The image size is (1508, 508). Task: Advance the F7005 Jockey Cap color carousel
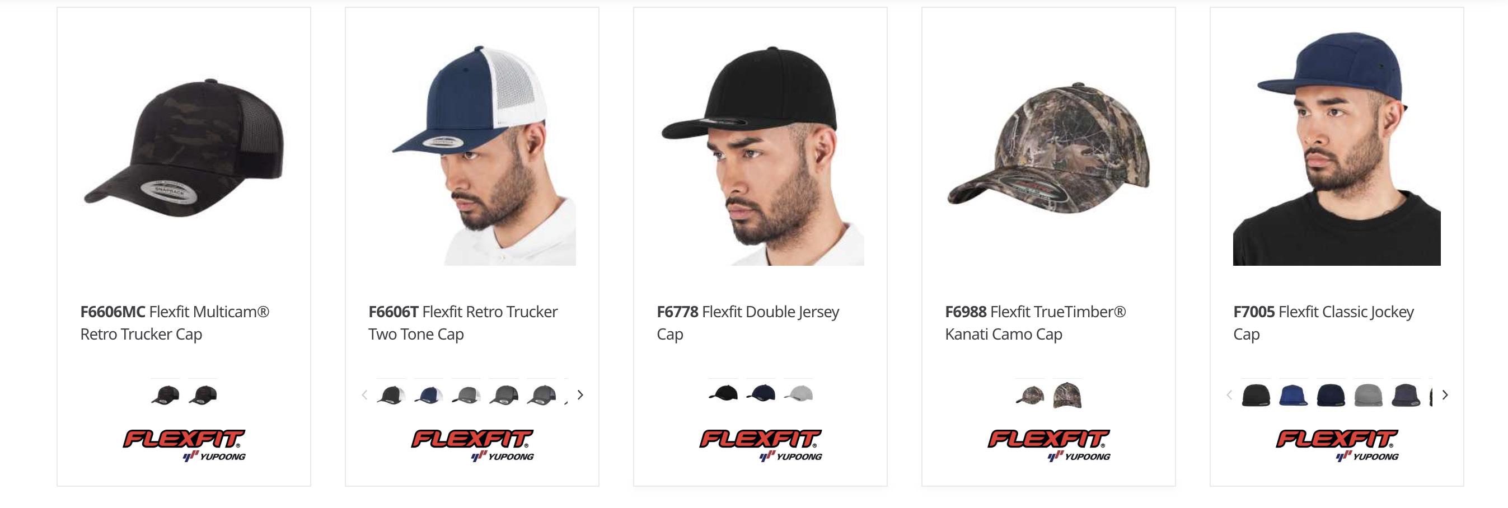[x=1445, y=395]
